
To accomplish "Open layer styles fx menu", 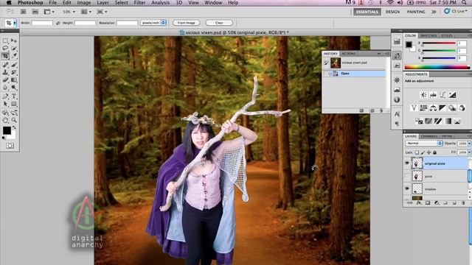I will 419,203.
